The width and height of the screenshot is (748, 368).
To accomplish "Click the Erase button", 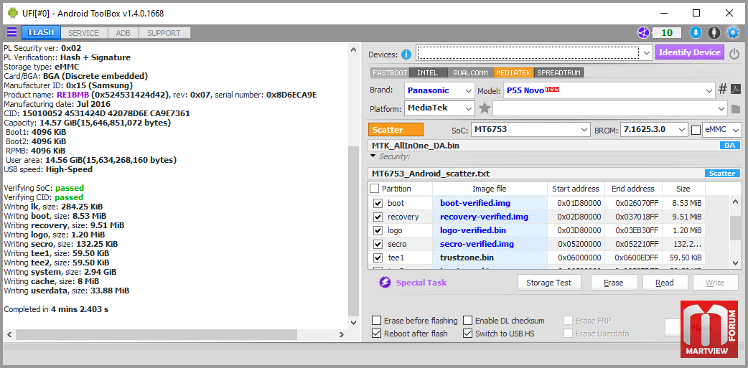I will click(x=614, y=282).
